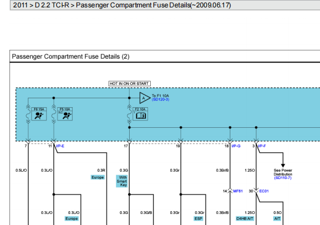The width and height of the screenshot is (320, 225).
Task: Open the SD120-3 diagram link
Action: click(160, 100)
